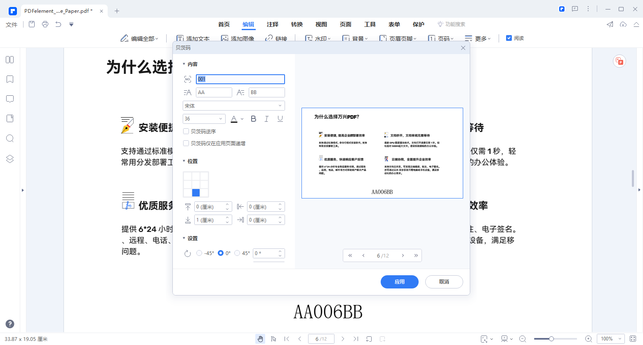
Task: Open the layers panel in the sidebar
Action: point(10,158)
